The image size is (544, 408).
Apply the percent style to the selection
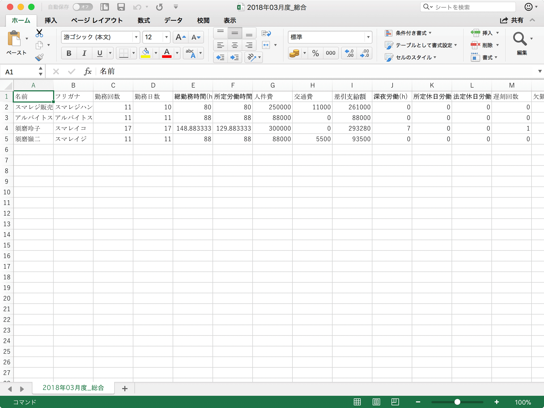point(316,53)
